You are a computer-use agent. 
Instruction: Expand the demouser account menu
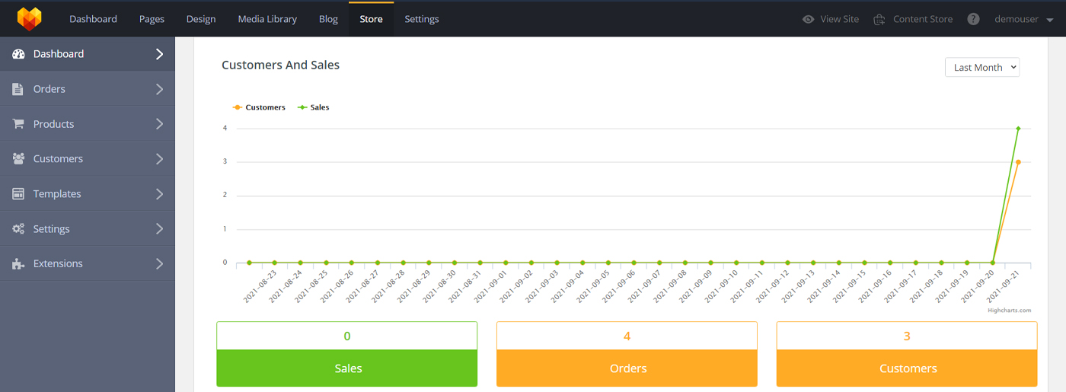tap(1023, 19)
